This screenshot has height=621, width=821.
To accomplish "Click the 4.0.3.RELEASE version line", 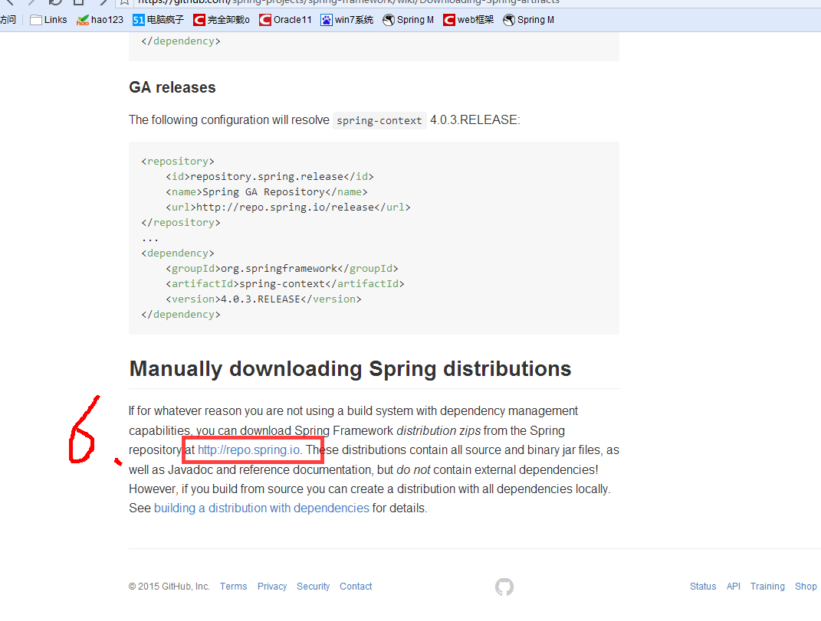I will (x=264, y=299).
